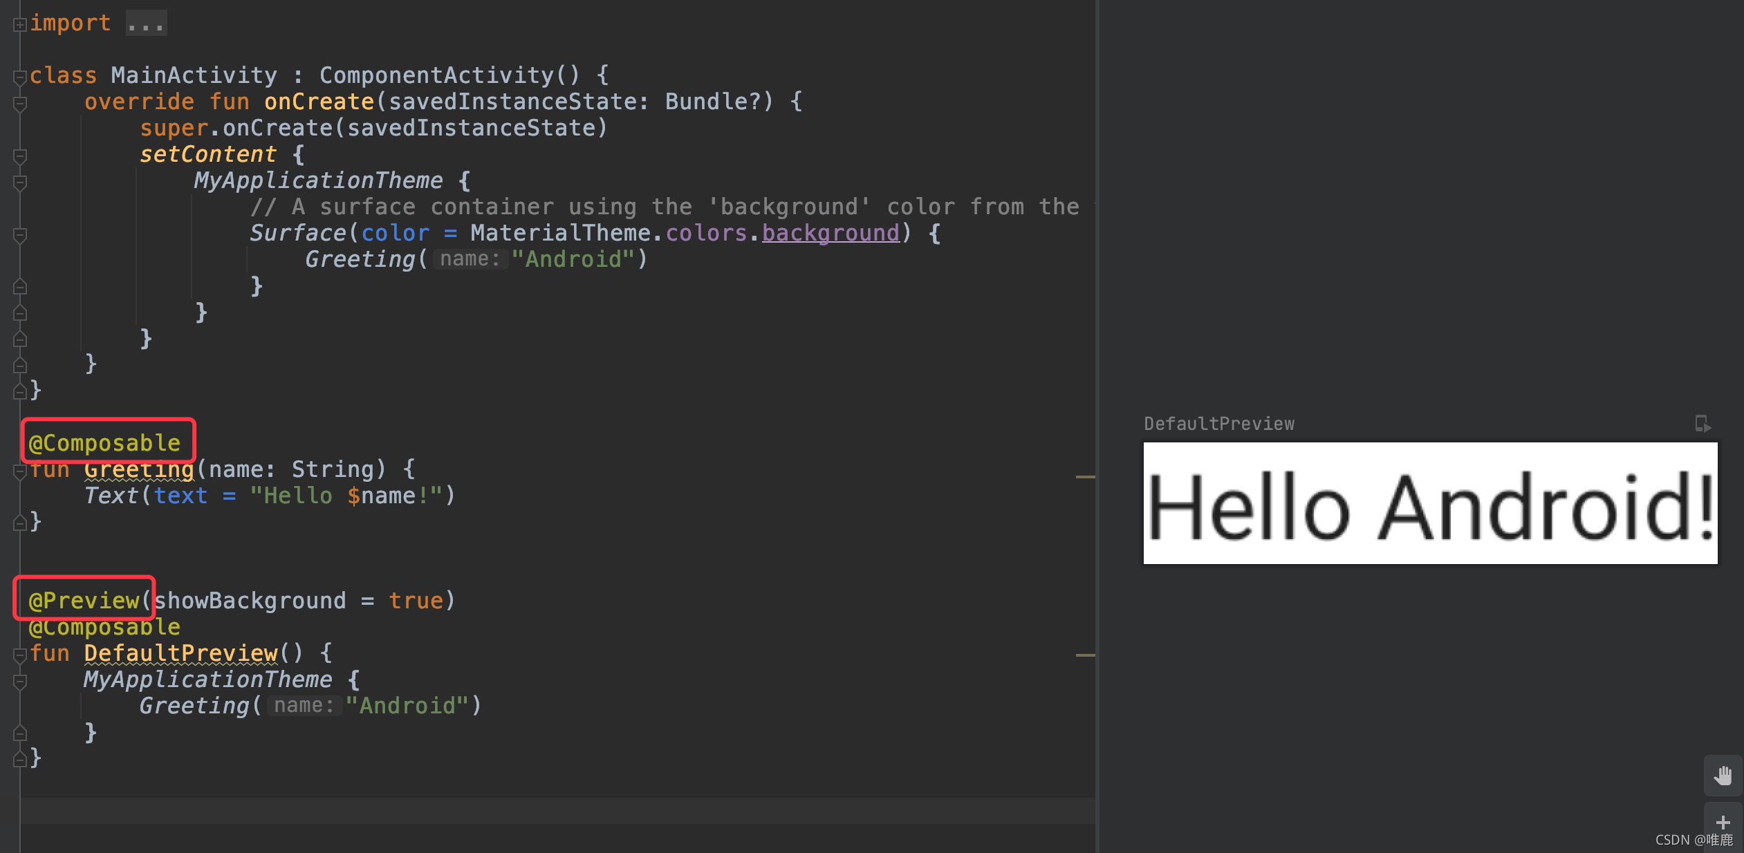The width and height of the screenshot is (1744, 853).
Task: Click the end-fold marker closing fun Greeting
Action: click(20, 523)
